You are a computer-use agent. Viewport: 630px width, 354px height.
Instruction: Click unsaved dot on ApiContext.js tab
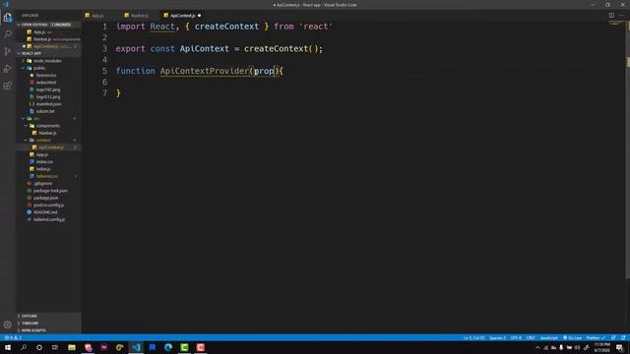click(199, 16)
